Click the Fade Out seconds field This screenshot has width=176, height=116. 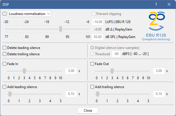point(159,71)
